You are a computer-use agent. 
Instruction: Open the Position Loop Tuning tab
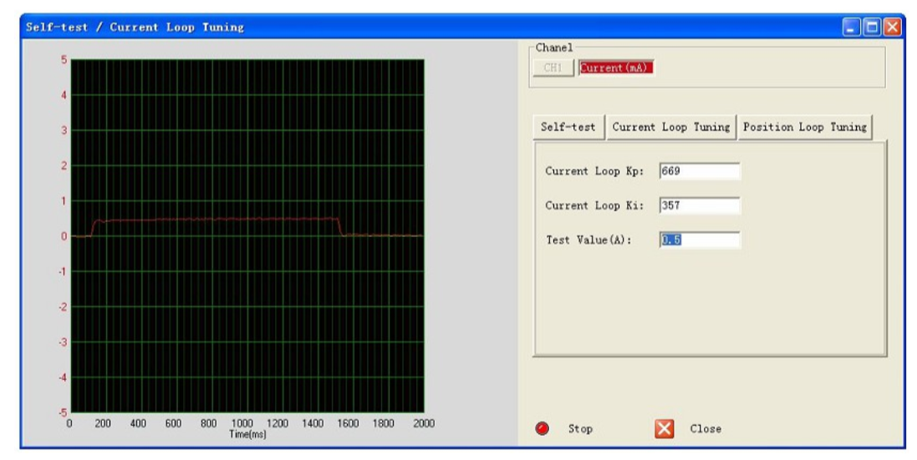[x=805, y=127]
